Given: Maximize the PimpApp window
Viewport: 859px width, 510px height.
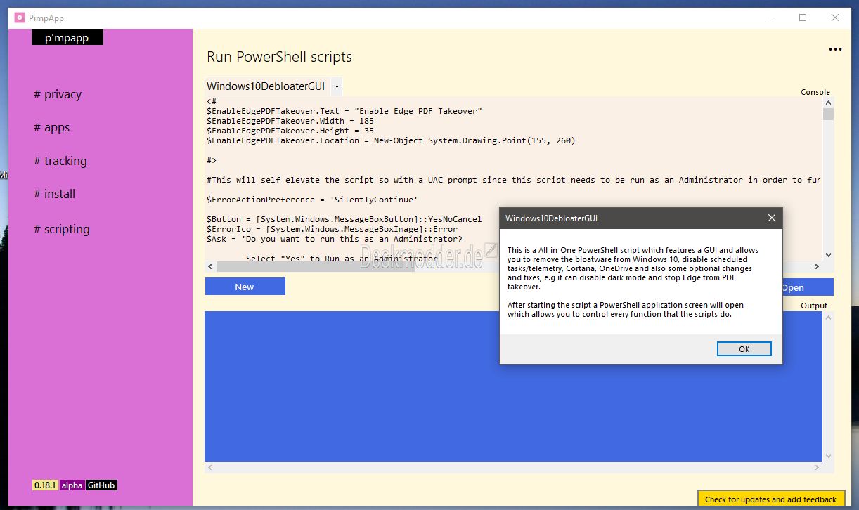Looking at the screenshot, I should coord(803,18).
